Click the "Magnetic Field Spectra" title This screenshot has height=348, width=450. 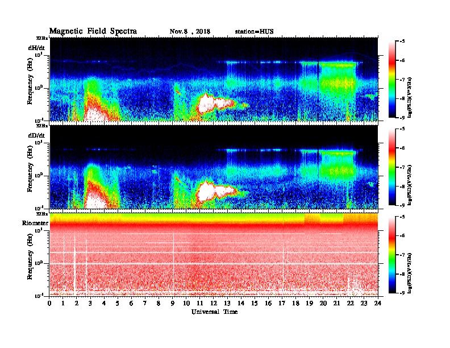pyautogui.click(x=93, y=31)
